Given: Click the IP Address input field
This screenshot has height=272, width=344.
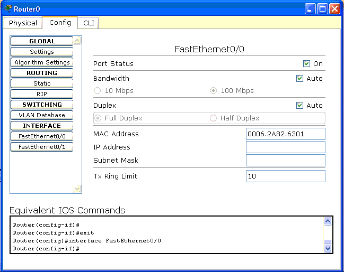Looking at the screenshot, I should (x=285, y=147).
